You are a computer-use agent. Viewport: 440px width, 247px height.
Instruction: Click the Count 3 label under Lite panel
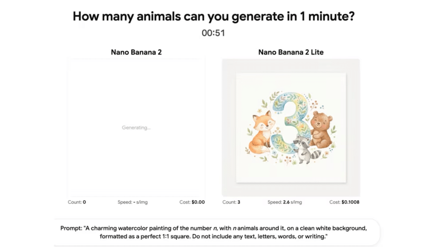pos(231,202)
